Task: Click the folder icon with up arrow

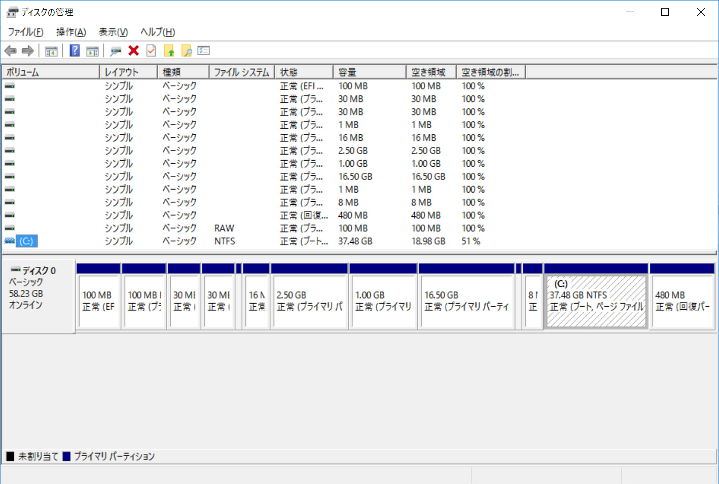Action: click(169, 50)
